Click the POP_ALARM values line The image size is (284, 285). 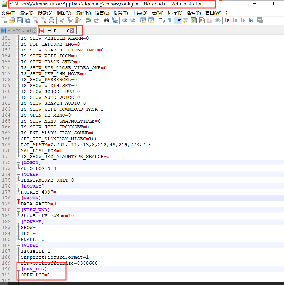pyautogui.click(x=86, y=145)
